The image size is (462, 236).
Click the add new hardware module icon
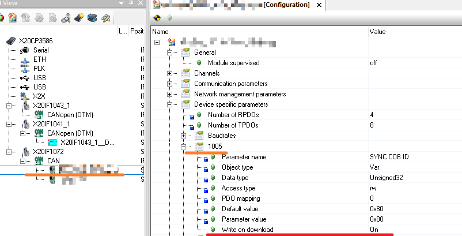(79, 18)
